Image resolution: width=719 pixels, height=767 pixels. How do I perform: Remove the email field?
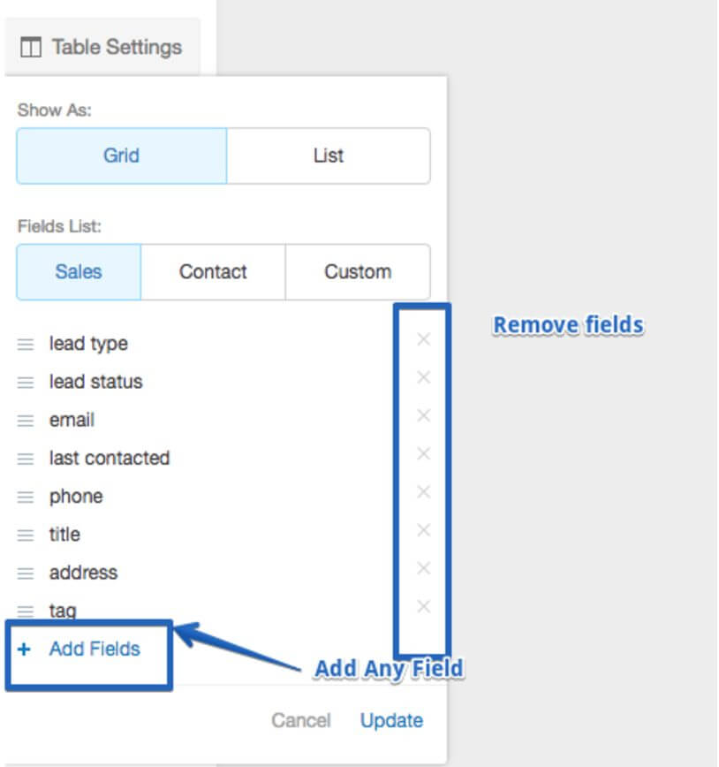(423, 415)
